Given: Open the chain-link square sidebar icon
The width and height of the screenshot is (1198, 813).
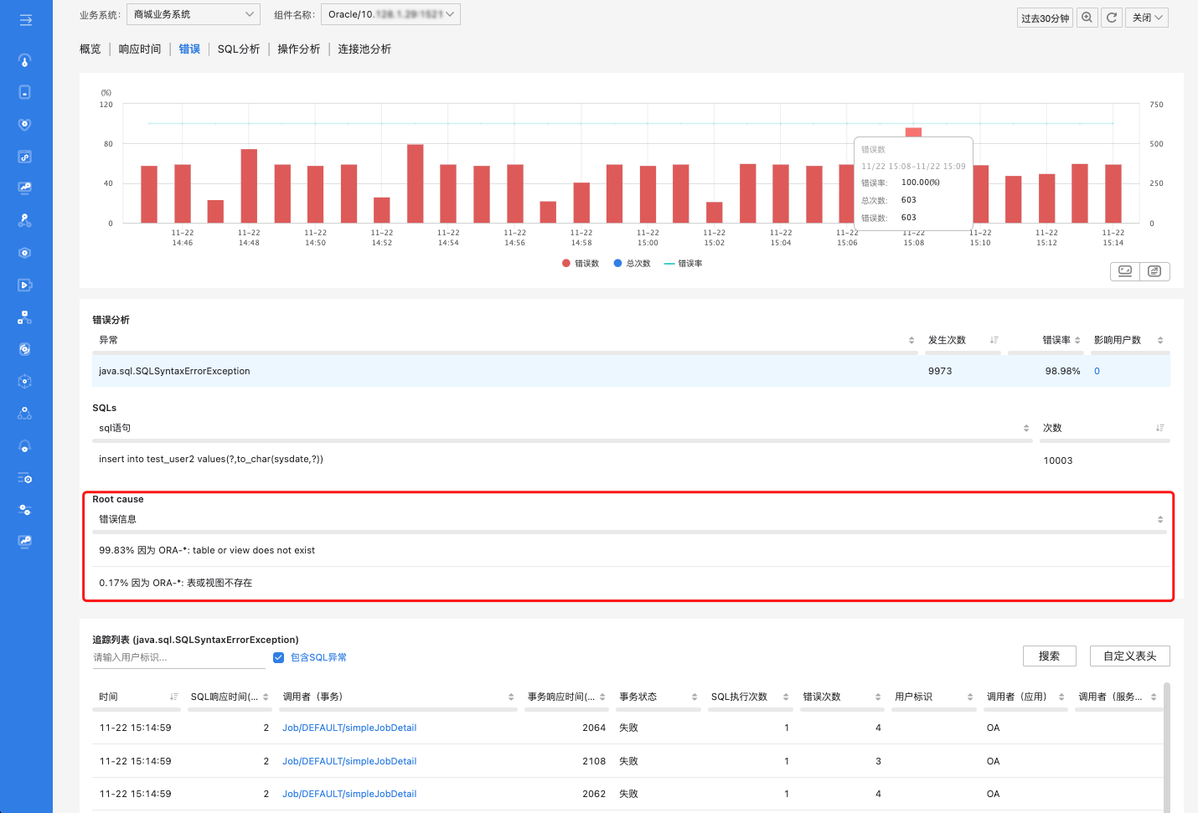Looking at the screenshot, I should pos(25,157).
